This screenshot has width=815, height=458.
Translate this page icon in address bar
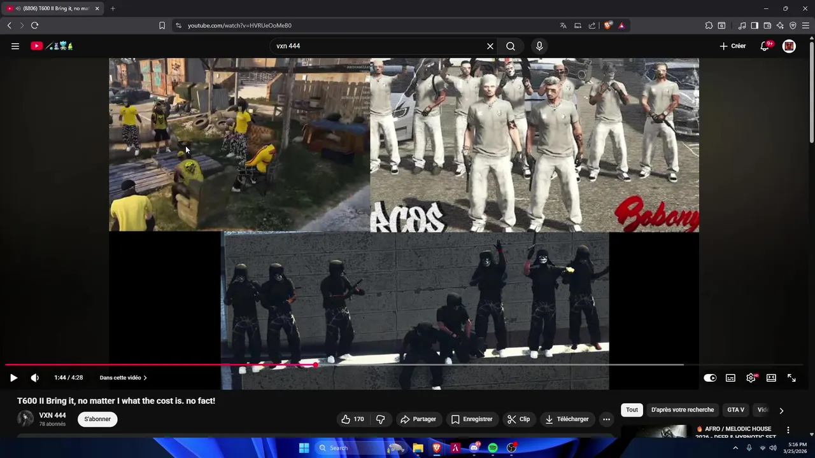(x=563, y=25)
